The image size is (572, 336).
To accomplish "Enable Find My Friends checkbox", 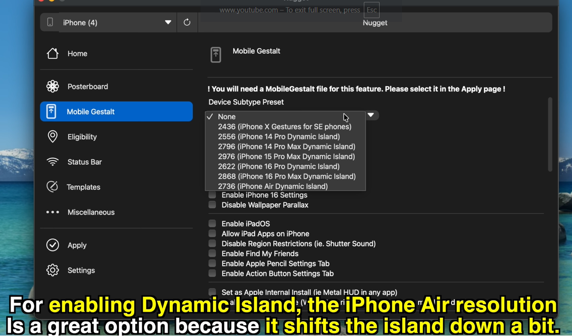I will (212, 253).
